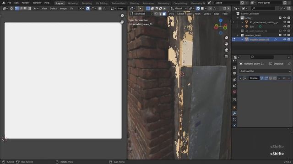
Task: Open the Add Modifier dropdown
Action: pos(265,71)
